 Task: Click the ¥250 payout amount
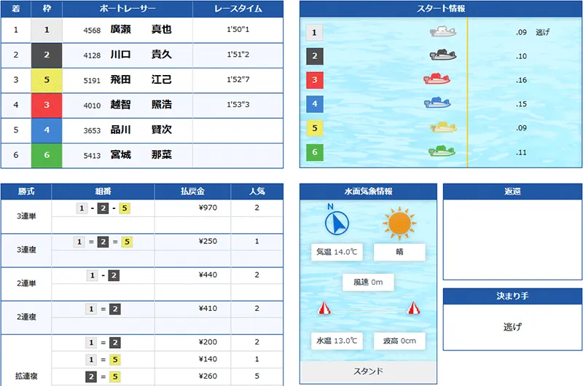tap(208, 241)
